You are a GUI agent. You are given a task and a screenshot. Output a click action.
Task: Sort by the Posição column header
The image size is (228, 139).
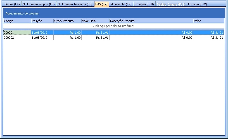(x=42, y=21)
